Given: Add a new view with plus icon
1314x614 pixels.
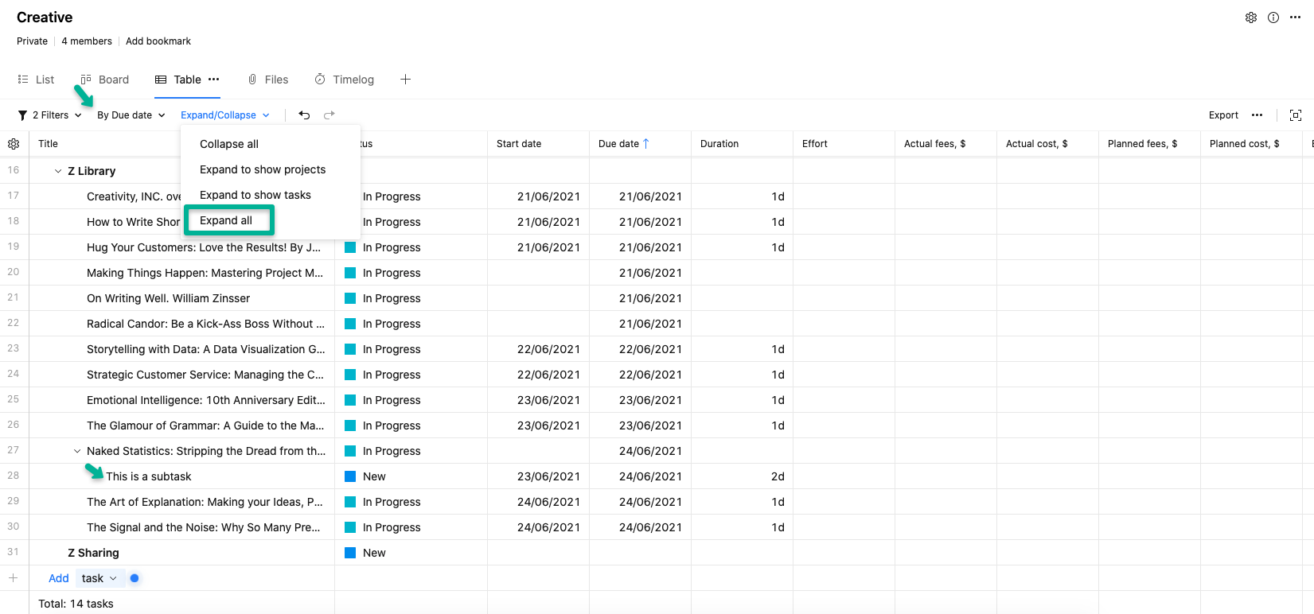Looking at the screenshot, I should (x=405, y=80).
